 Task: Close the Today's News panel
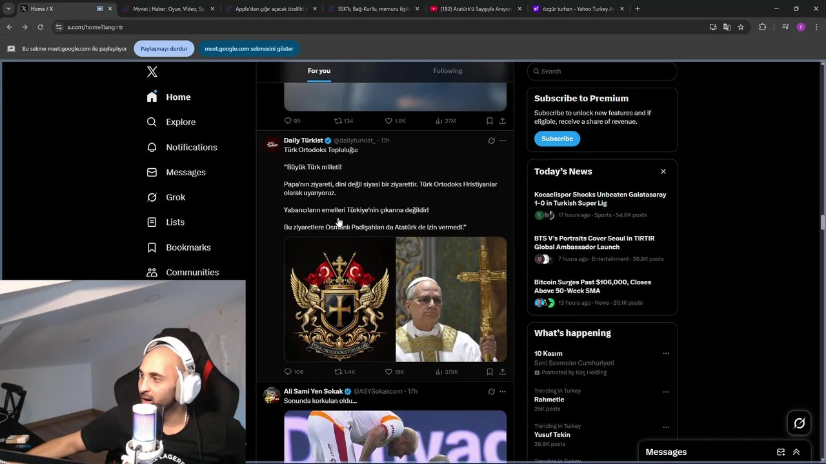click(663, 171)
